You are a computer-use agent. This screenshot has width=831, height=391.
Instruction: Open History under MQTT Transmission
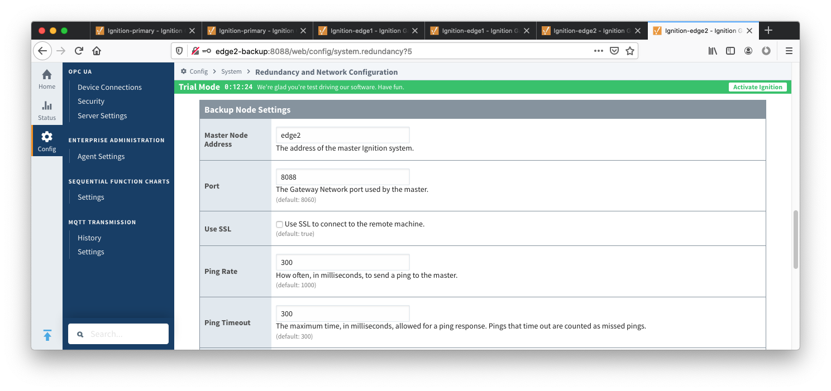89,238
